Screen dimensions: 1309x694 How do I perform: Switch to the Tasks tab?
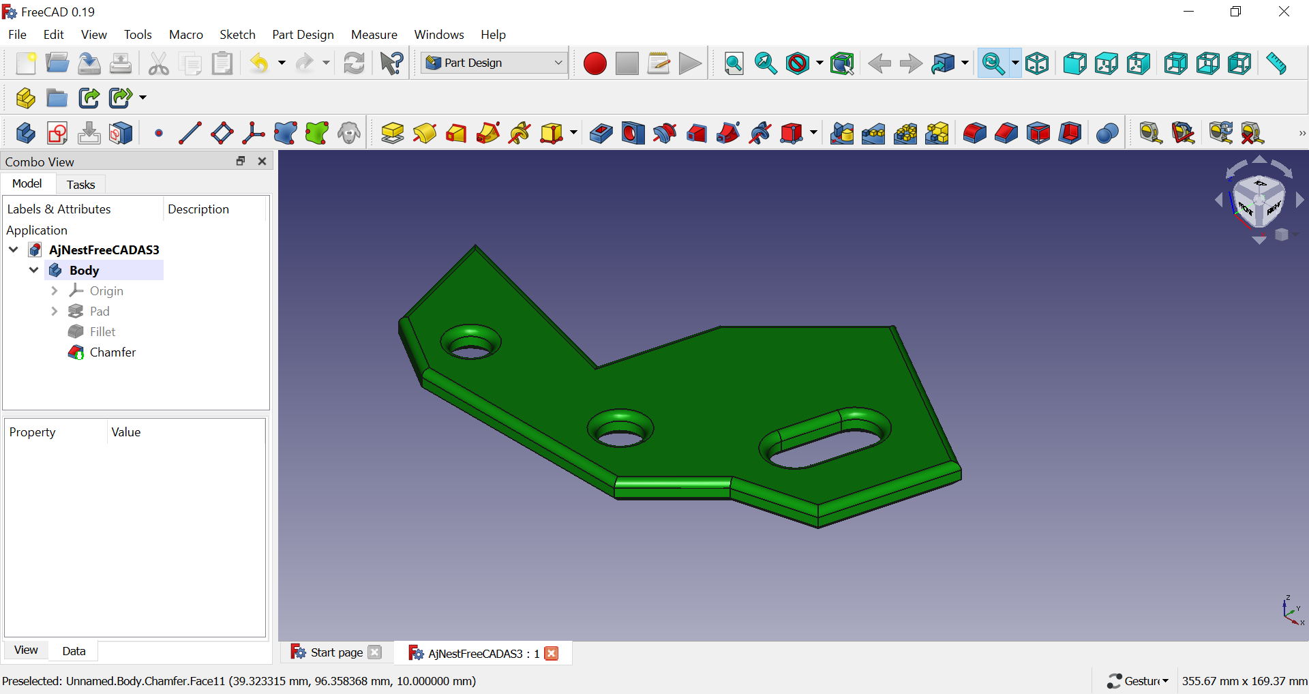point(80,185)
